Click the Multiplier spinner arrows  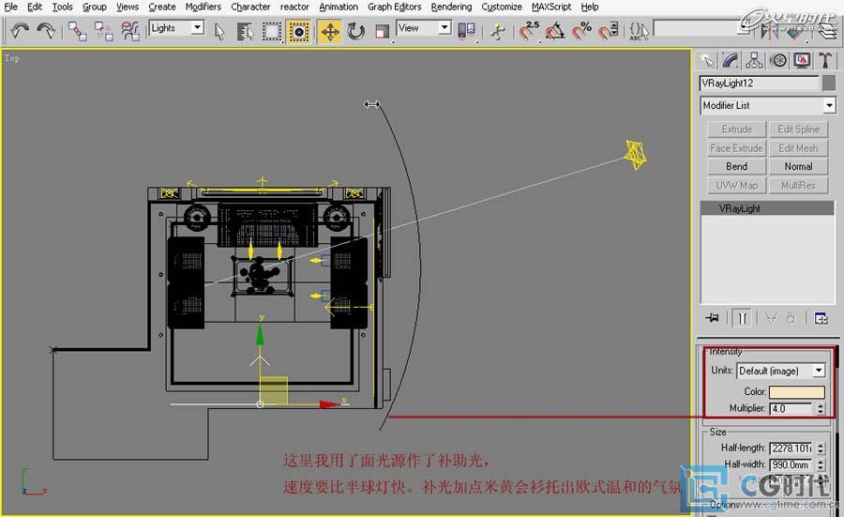pyautogui.click(x=821, y=409)
